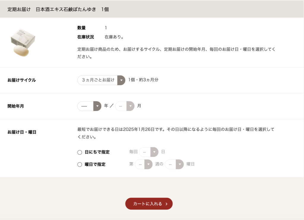The width and height of the screenshot is (304, 220).
Task: Select the 日にちで指定 radio button
Action: 80,152
